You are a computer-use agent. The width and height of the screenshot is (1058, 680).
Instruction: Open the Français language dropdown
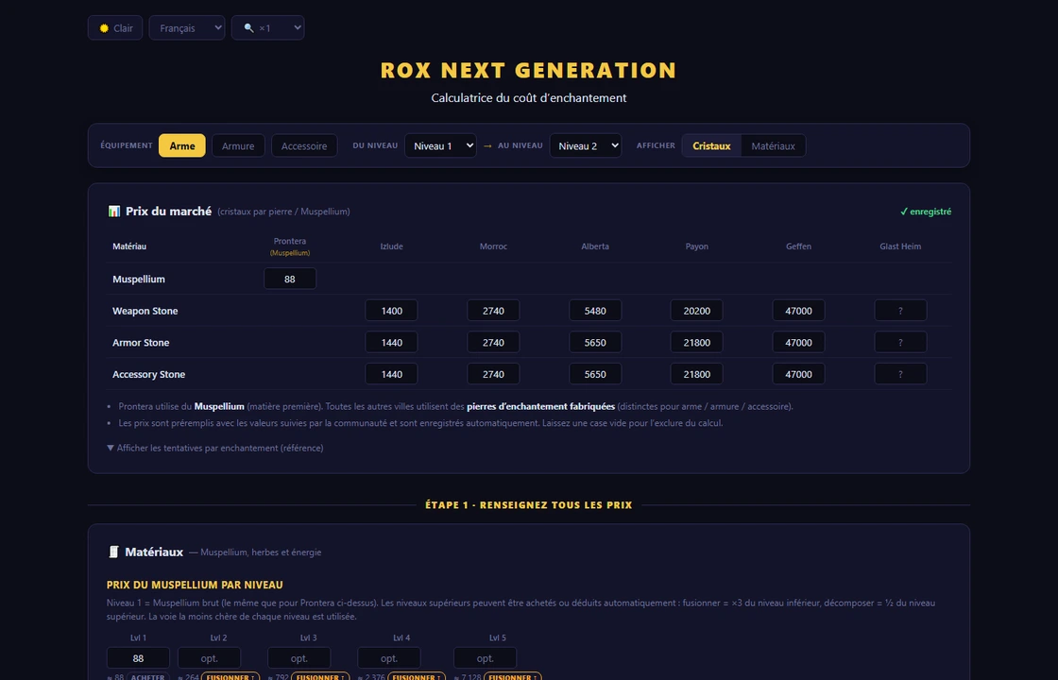187,27
